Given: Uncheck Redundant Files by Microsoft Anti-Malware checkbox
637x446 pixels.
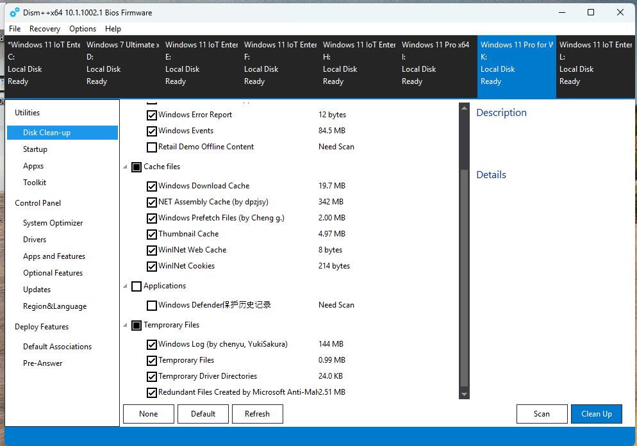Looking at the screenshot, I should pyautogui.click(x=152, y=393).
